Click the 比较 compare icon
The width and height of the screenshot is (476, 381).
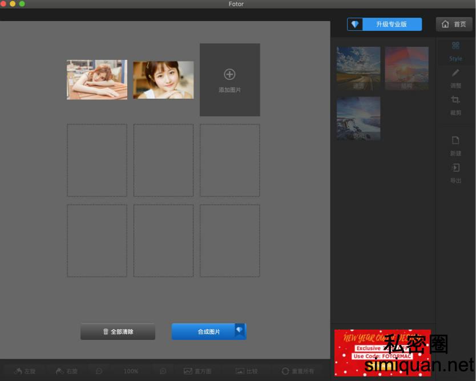(x=240, y=371)
